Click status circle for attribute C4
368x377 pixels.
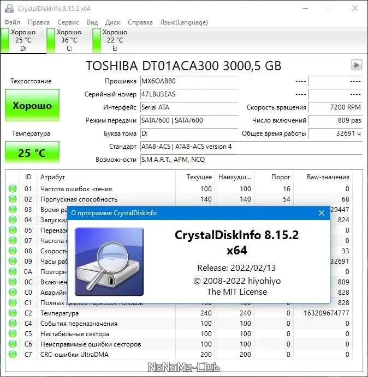[13, 323]
